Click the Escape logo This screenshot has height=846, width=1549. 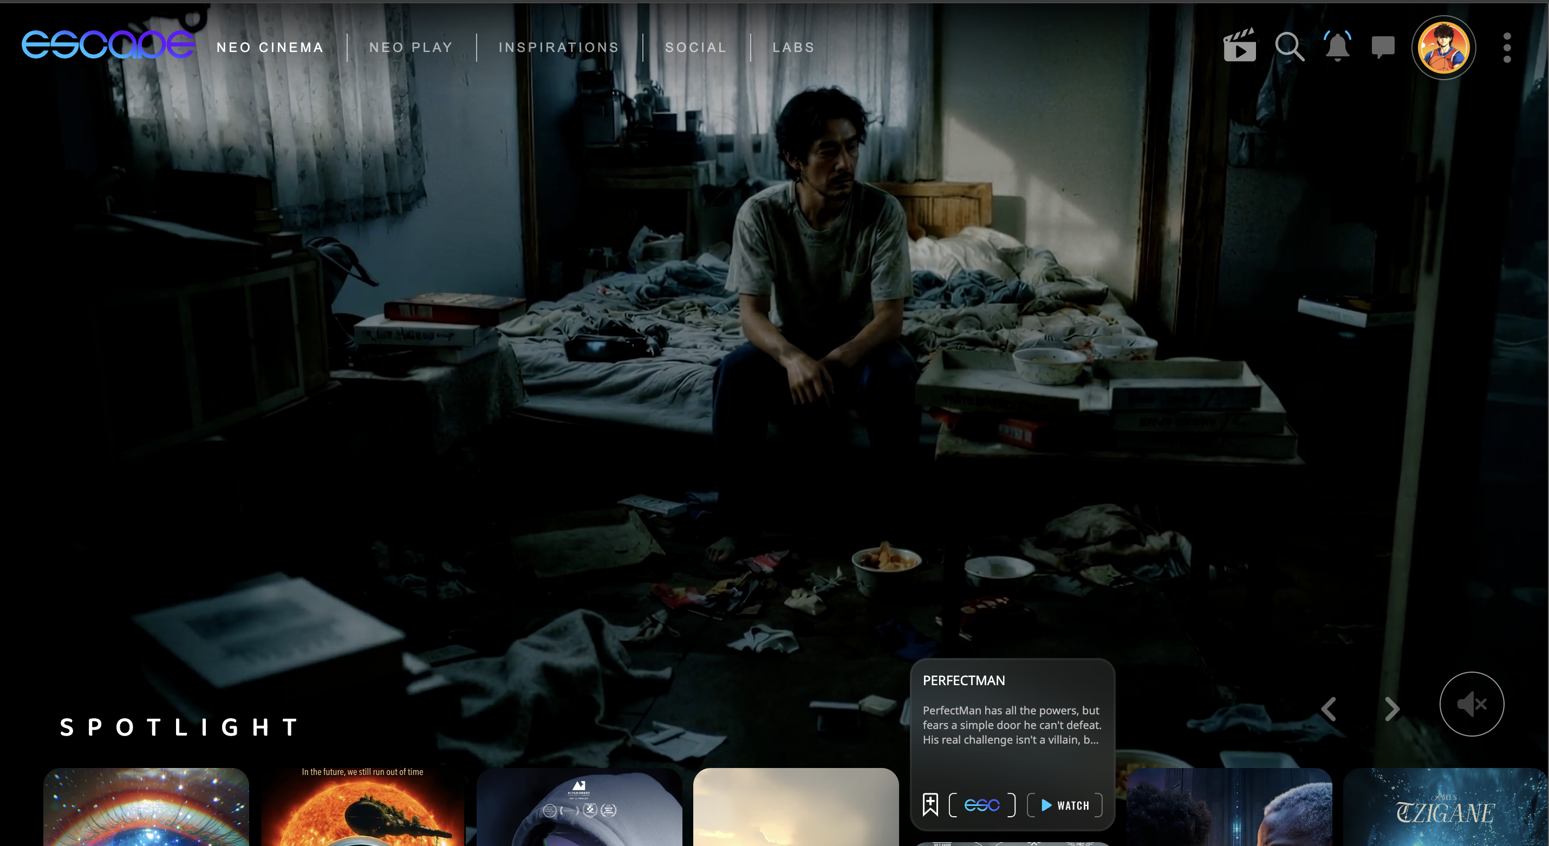pyautogui.click(x=108, y=45)
